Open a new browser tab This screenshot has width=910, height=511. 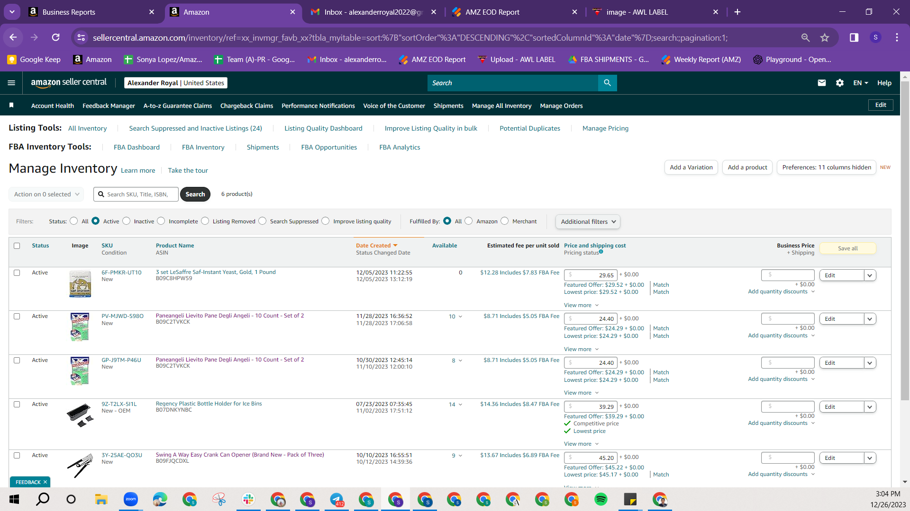coord(737,12)
